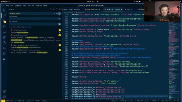Click the VS Code logo in the title bar

3,6
